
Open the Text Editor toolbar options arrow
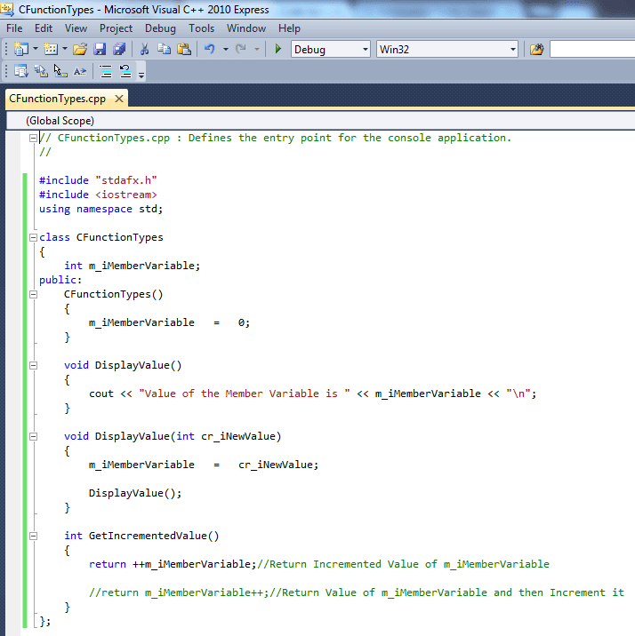click(x=141, y=74)
